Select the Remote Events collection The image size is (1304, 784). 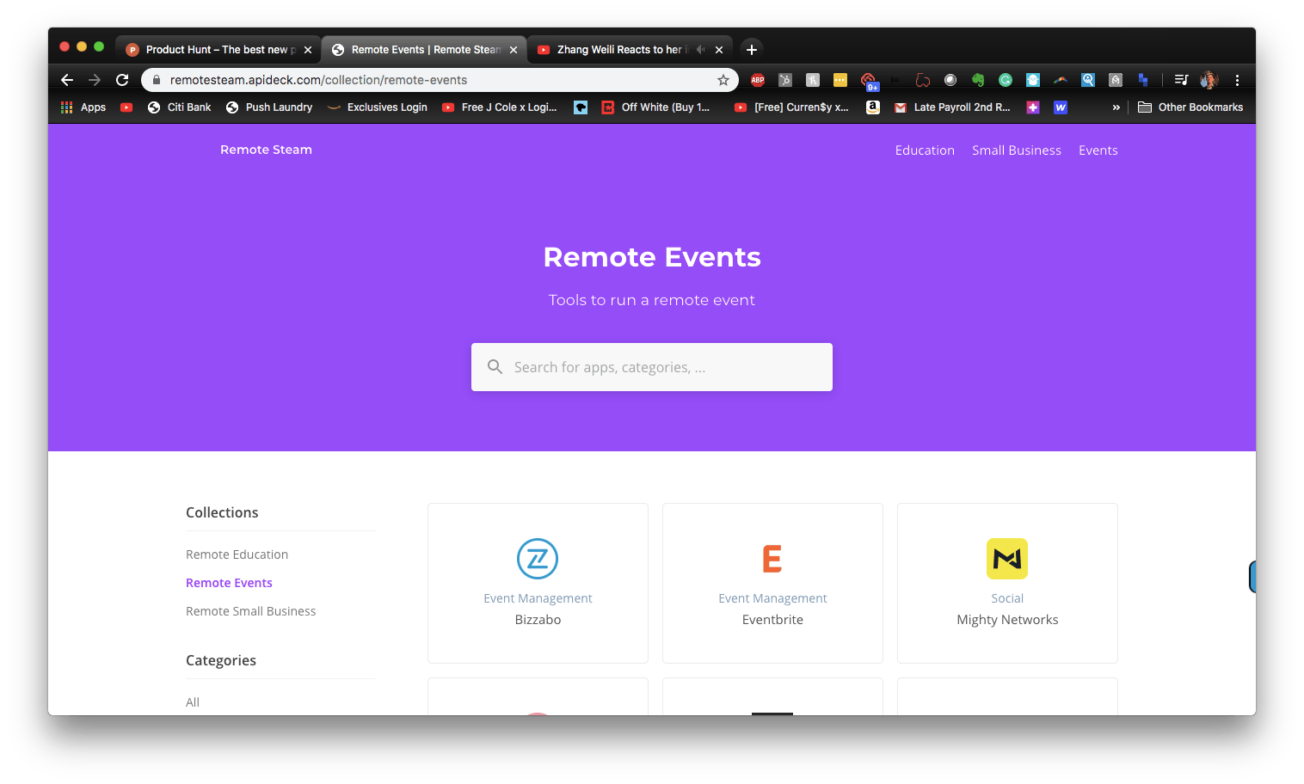pyautogui.click(x=229, y=583)
